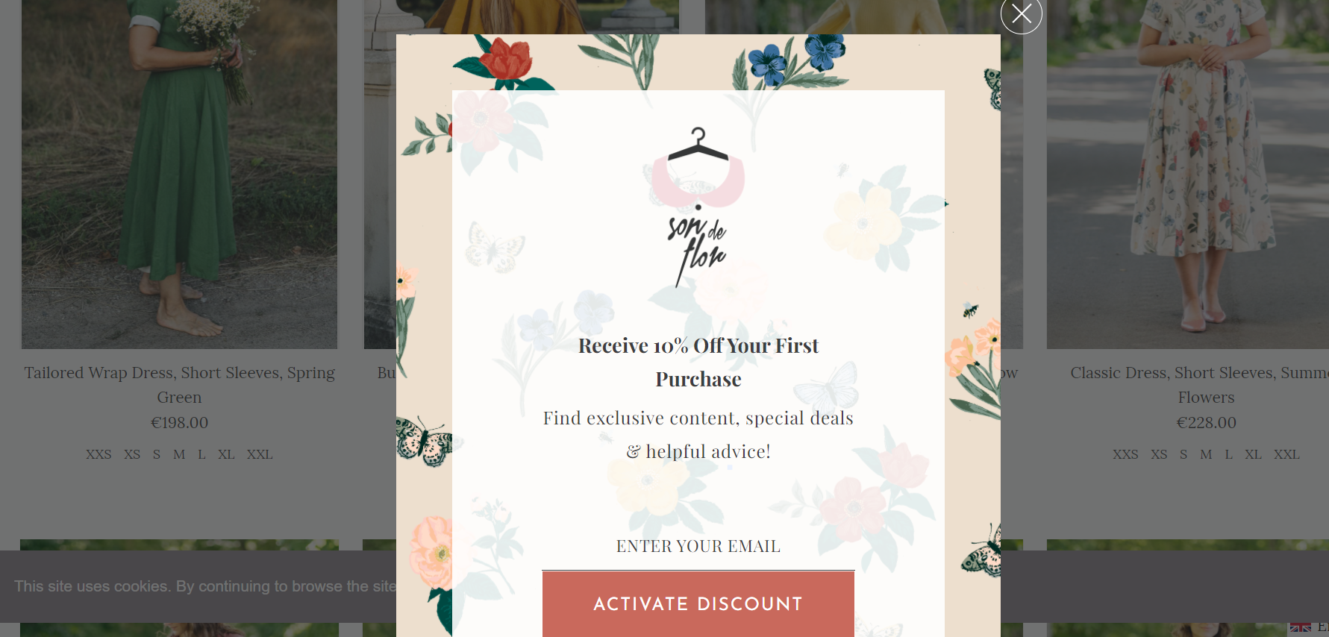This screenshot has width=1329, height=637.
Task: Focus the Enter Your Email field
Action: (698, 547)
